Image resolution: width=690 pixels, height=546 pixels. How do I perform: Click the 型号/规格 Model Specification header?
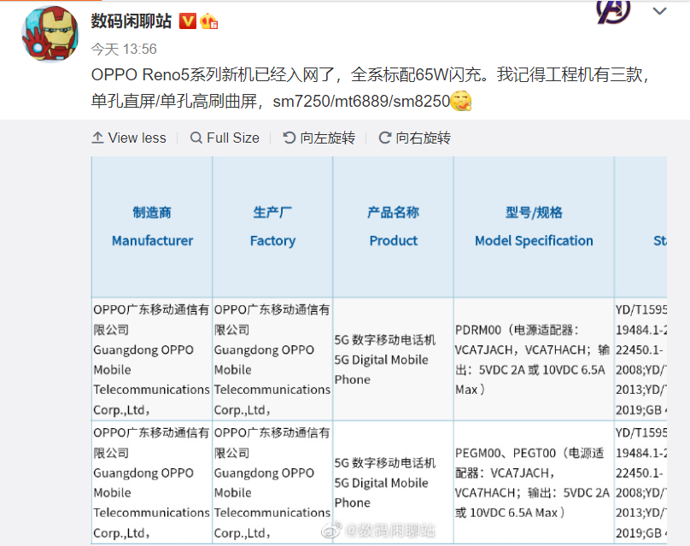click(x=534, y=226)
